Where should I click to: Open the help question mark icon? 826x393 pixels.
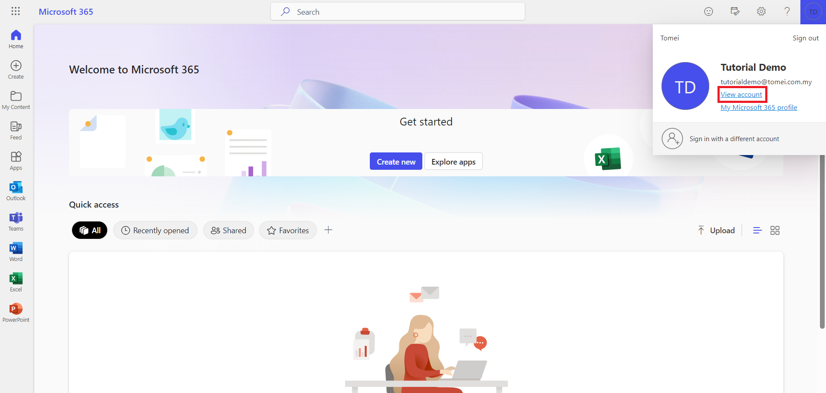point(787,12)
